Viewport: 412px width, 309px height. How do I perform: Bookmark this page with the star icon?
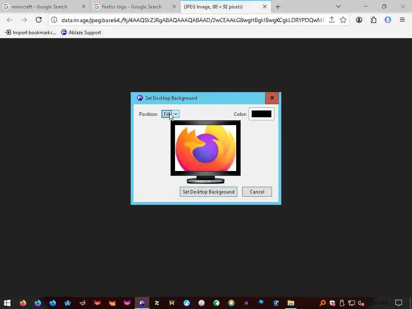click(x=343, y=20)
